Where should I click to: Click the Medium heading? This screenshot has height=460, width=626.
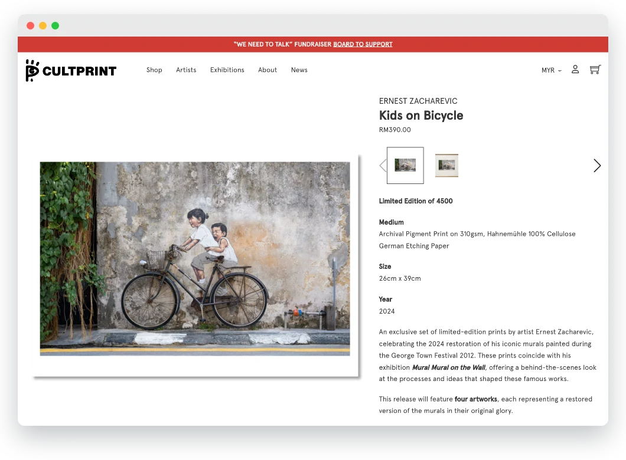coord(391,222)
